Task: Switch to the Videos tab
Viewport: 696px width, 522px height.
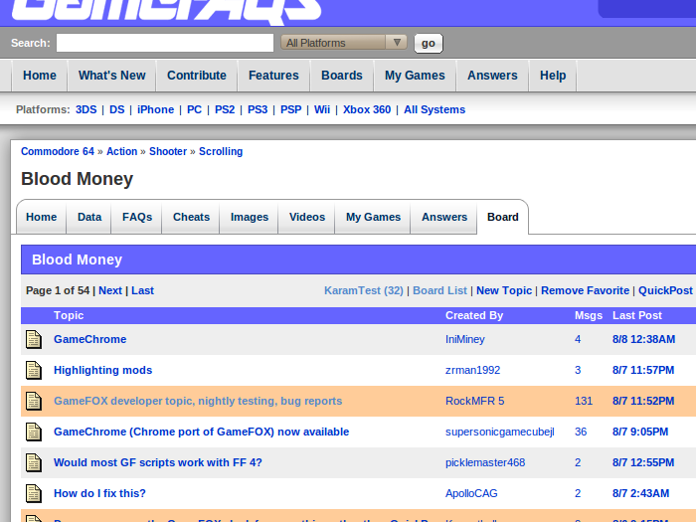Action: pos(307,217)
